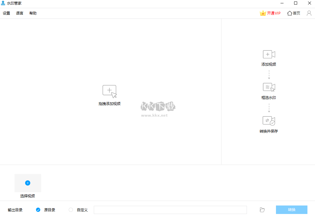The width and height of the screenshot is (315, 217).
Task: Click the 转换并保存 step label
Action: [x=269, y=131]
